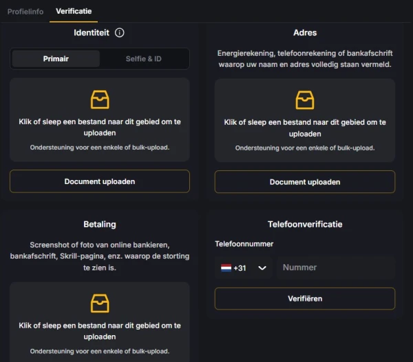This screenshot has height=362, width=413.
Task: Open the Profielinfo tab
Action: (x=25, y=11)
